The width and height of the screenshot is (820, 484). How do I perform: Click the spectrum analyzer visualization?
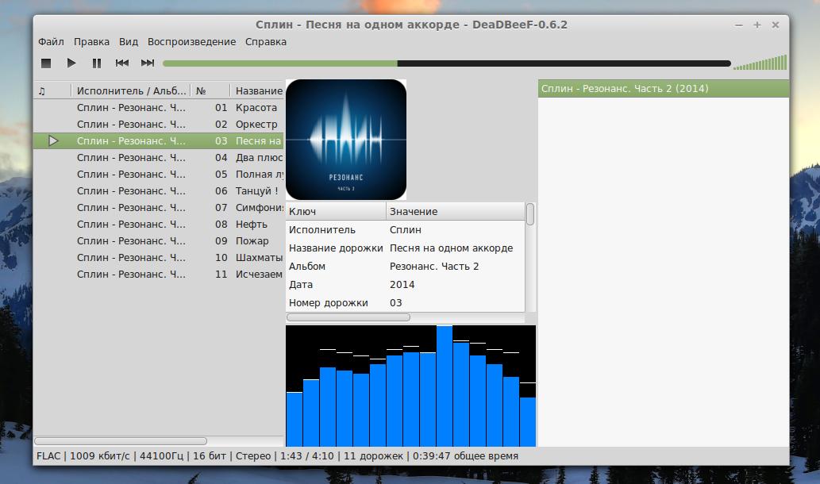[x=410, y=386]
